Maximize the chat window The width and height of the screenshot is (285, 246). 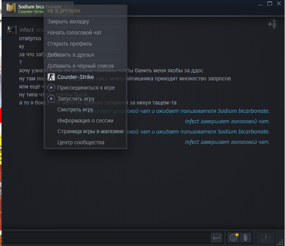point(270,3)
